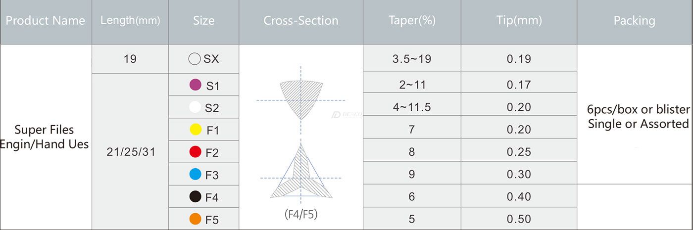The height and width of the screenshot is (230, 693).
Task: Click the yellow F1 color dot
Action: pos(196,130)
